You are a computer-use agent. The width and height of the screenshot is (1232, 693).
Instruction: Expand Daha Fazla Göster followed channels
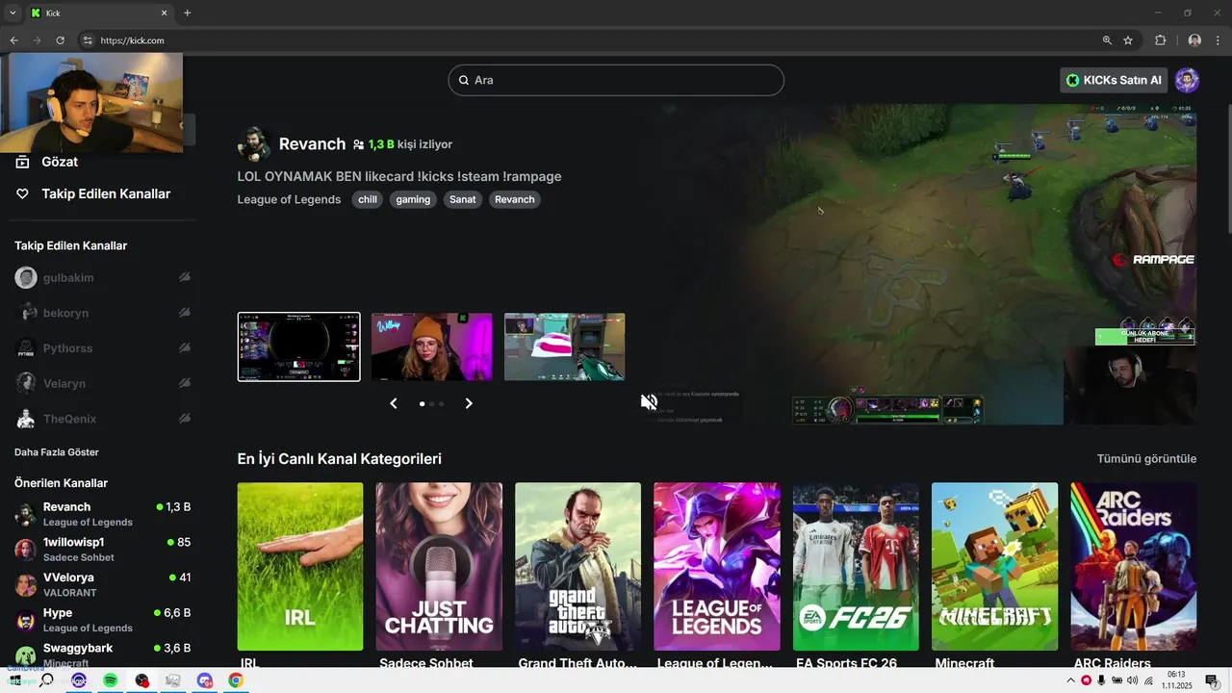coord(57,452)
